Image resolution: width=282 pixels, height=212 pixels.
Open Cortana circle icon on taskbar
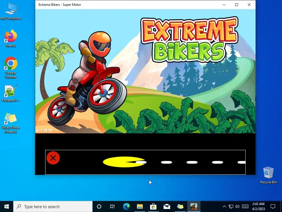tap(99, 206)
